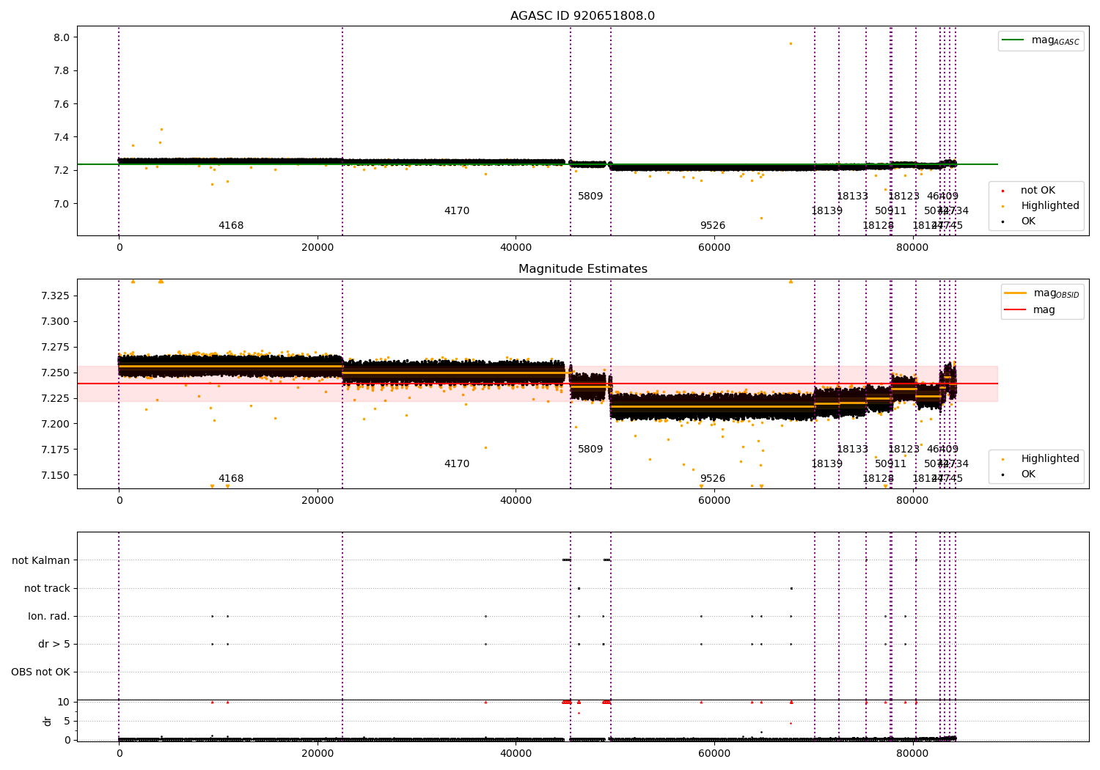
Task: Click obsid label '5809' in middle plot
Action: tap(590, 450)
